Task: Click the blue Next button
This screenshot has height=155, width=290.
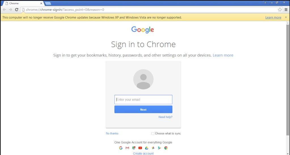Action: click(143, 109)
